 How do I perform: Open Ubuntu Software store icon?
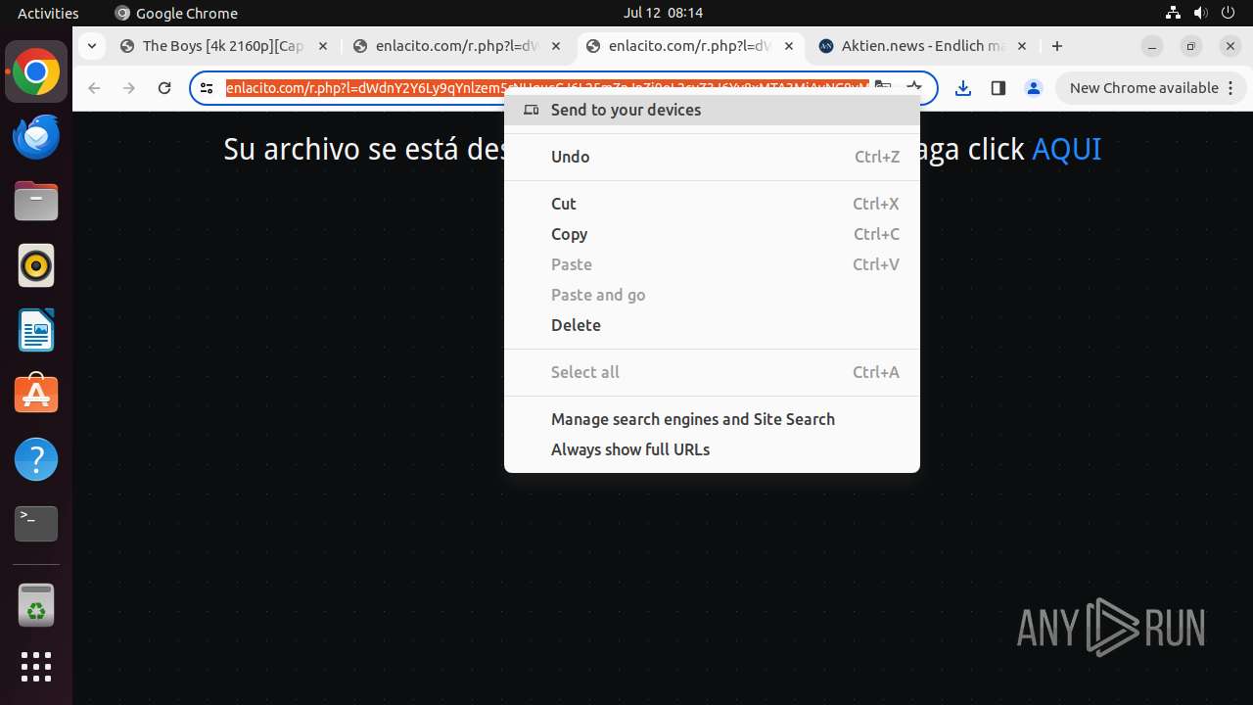[x=36, y=395]
